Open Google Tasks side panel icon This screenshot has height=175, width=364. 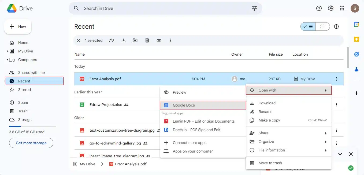tap(356, 54)
